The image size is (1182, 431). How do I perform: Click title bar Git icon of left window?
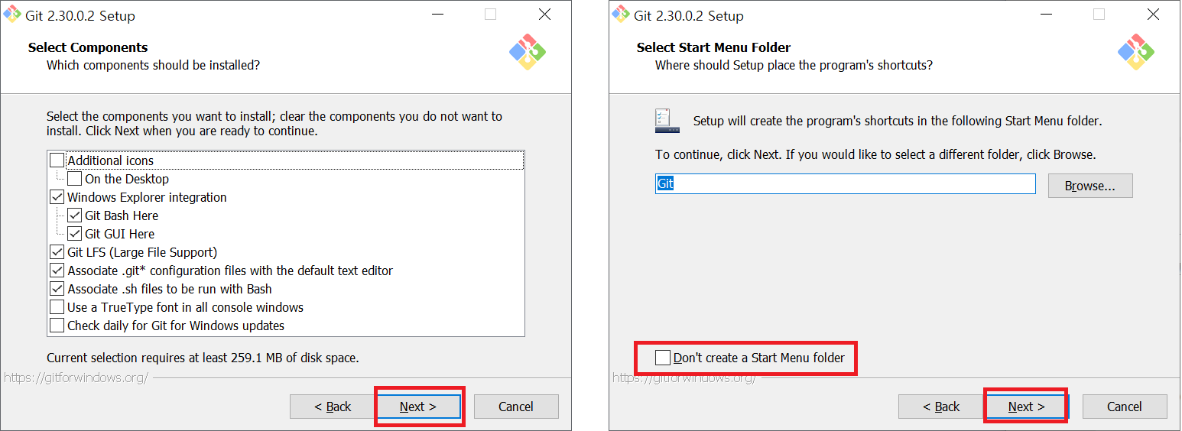point(12,15)
